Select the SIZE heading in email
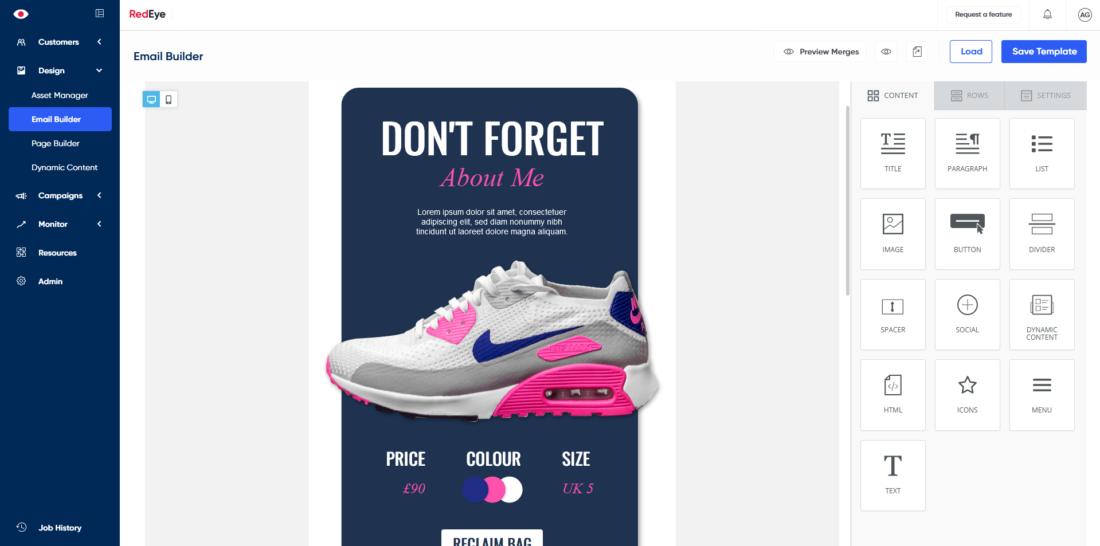Screen dimensions: 1100x546 point(576,459)
